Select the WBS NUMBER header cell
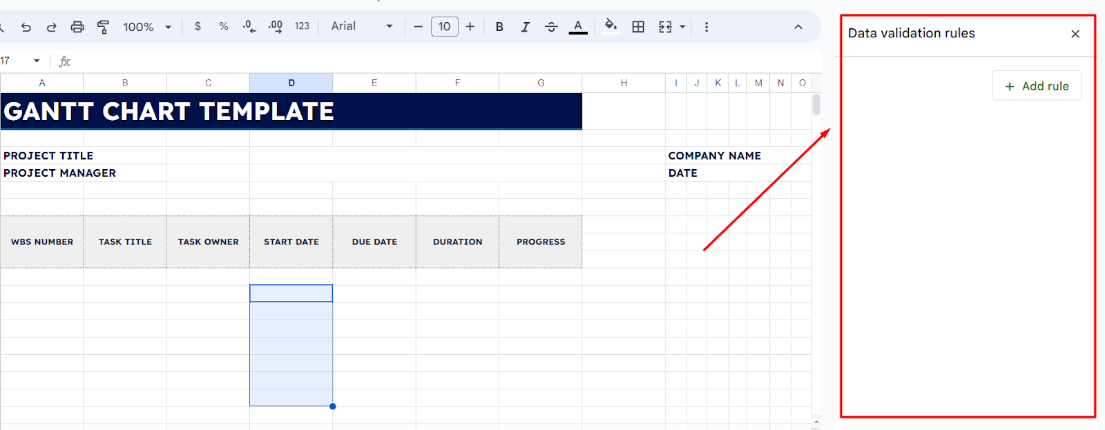 click(42, 242)
